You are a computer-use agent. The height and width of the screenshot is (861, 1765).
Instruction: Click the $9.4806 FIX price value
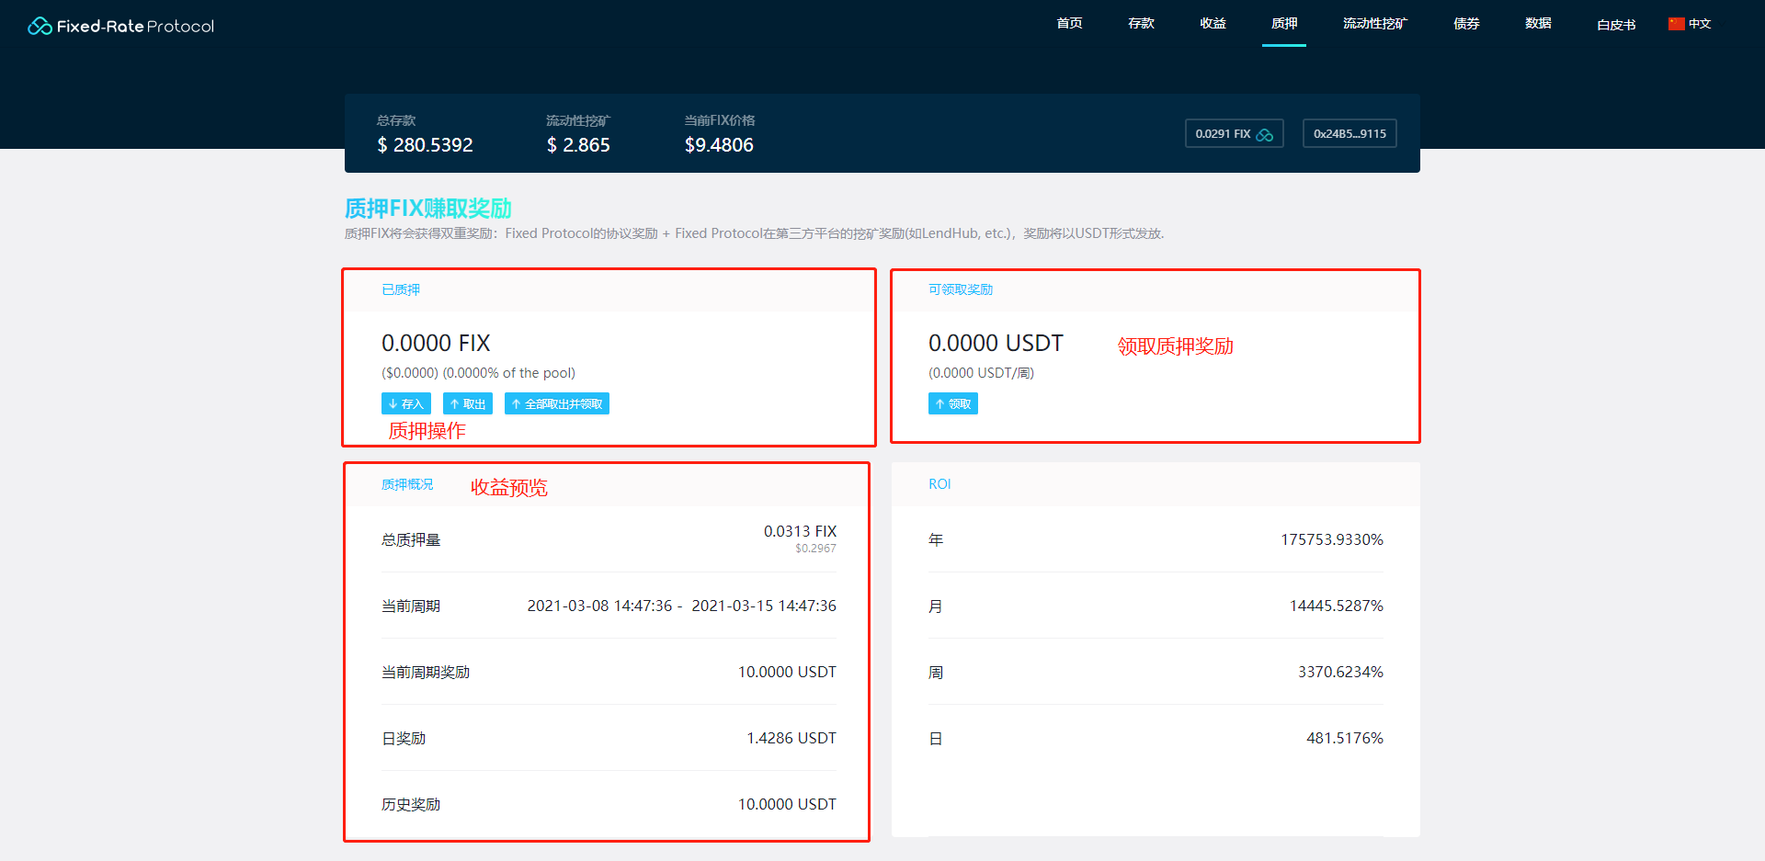[719, 145]
